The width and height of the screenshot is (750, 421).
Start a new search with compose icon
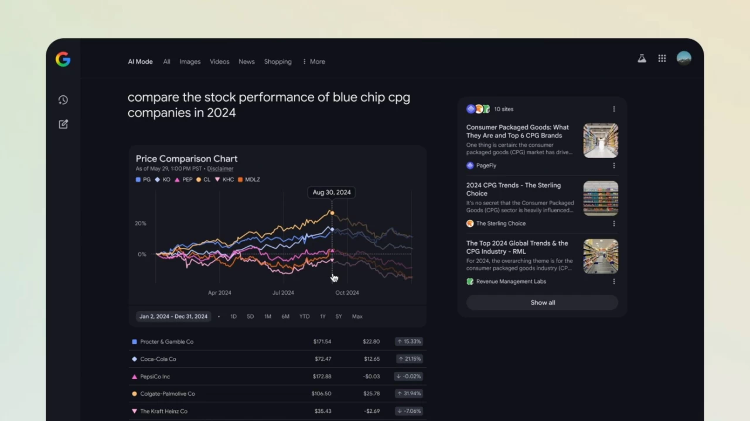pos(63,124)
